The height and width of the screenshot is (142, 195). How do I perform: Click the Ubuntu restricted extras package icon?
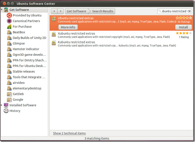click(x=54, y=19)
